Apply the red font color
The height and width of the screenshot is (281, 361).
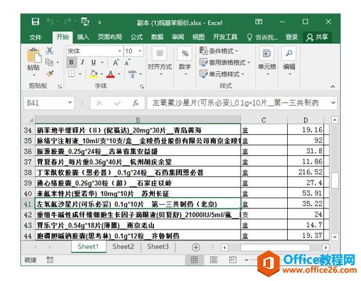pyautogui.click(x=111, y=74)
